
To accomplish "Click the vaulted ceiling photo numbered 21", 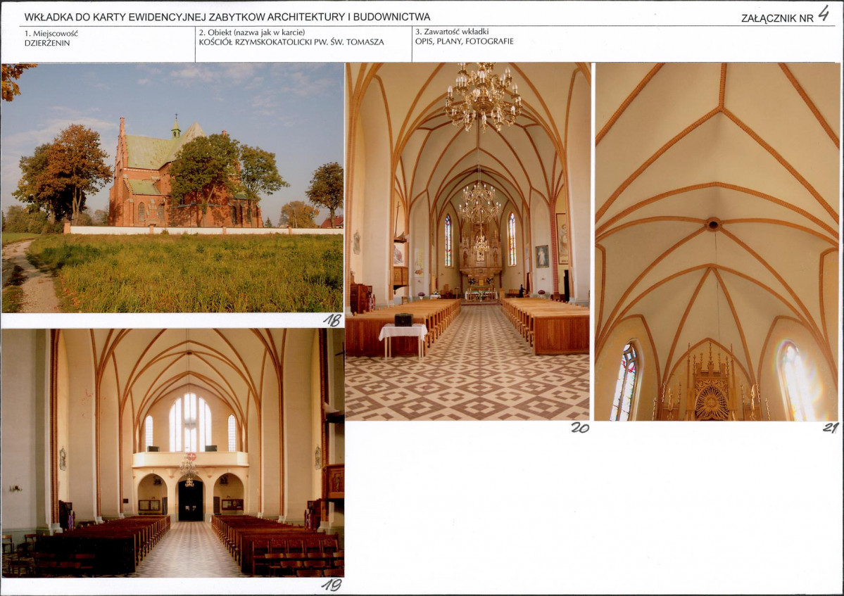I will (x=717, y=241).
